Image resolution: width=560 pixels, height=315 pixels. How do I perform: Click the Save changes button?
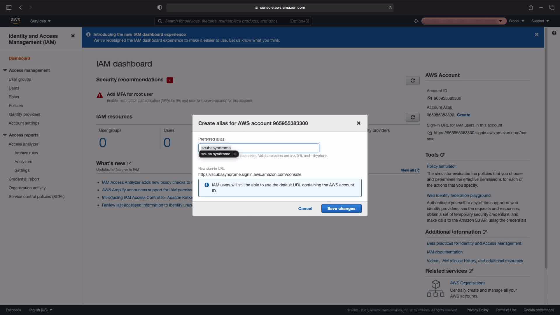point(341,209)
